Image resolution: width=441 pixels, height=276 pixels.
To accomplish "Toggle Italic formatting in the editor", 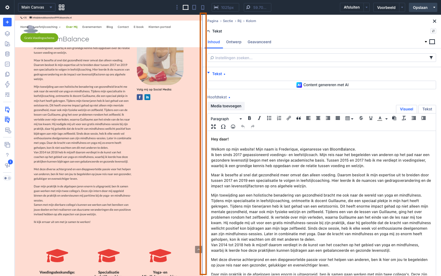I will (259, 118).
